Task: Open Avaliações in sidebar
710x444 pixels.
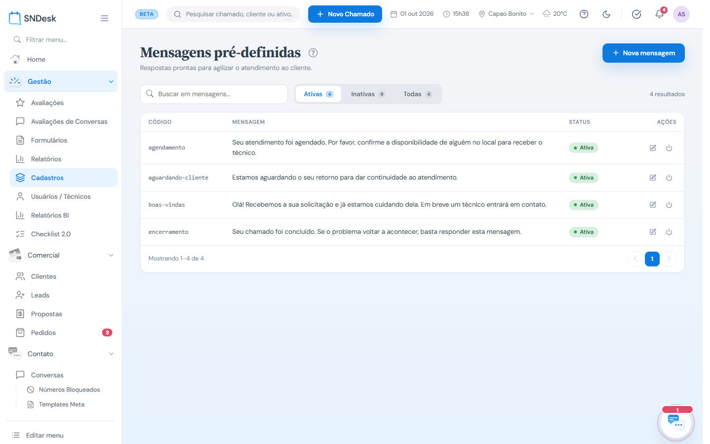Action: point(64,103)
